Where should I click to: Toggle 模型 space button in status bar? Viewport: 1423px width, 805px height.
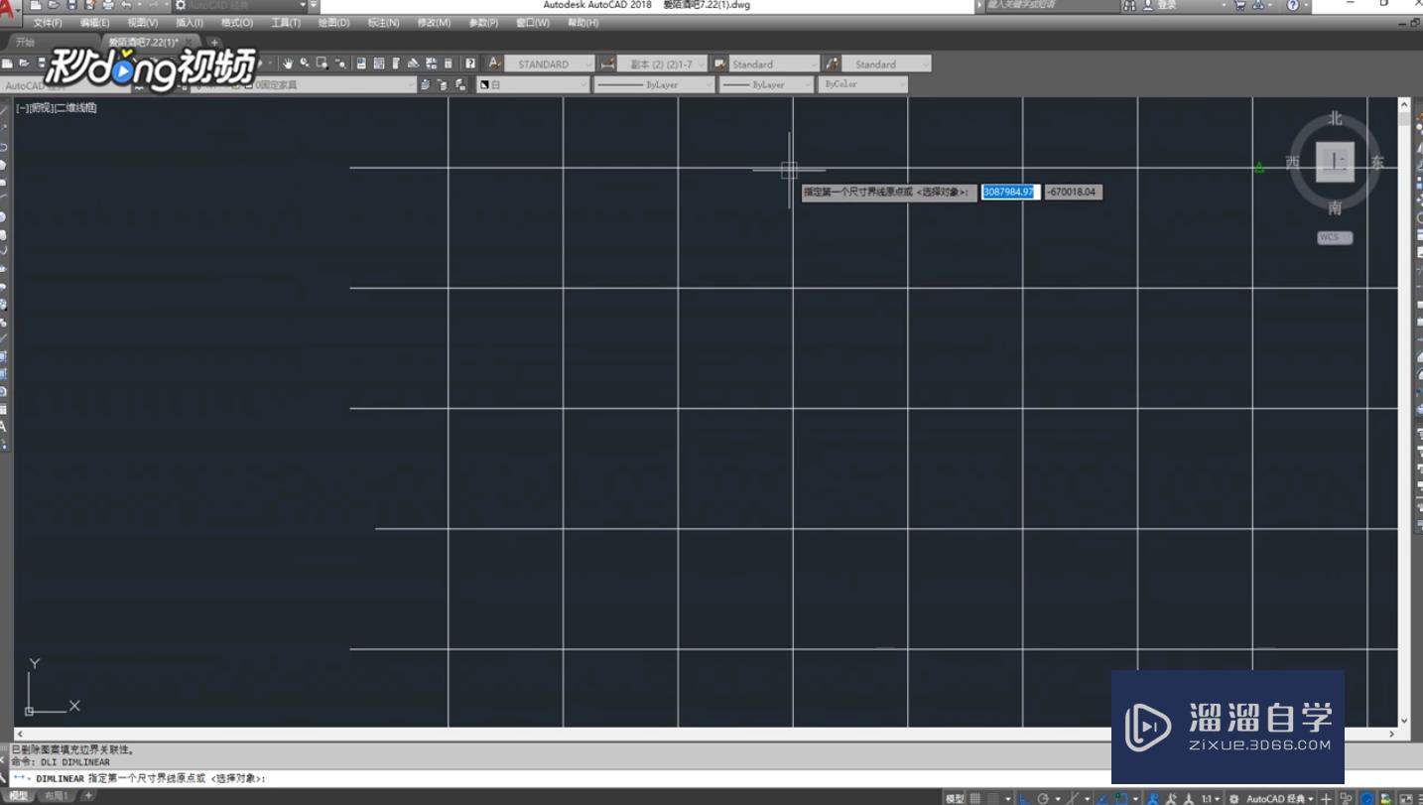[x=955, y=798]
